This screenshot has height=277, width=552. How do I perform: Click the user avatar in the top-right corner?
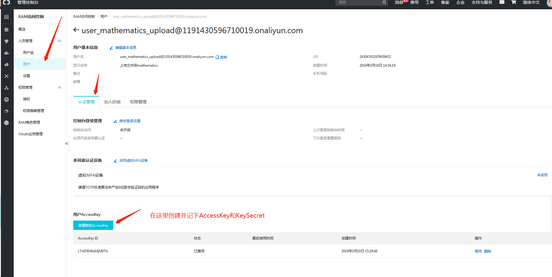549,3
